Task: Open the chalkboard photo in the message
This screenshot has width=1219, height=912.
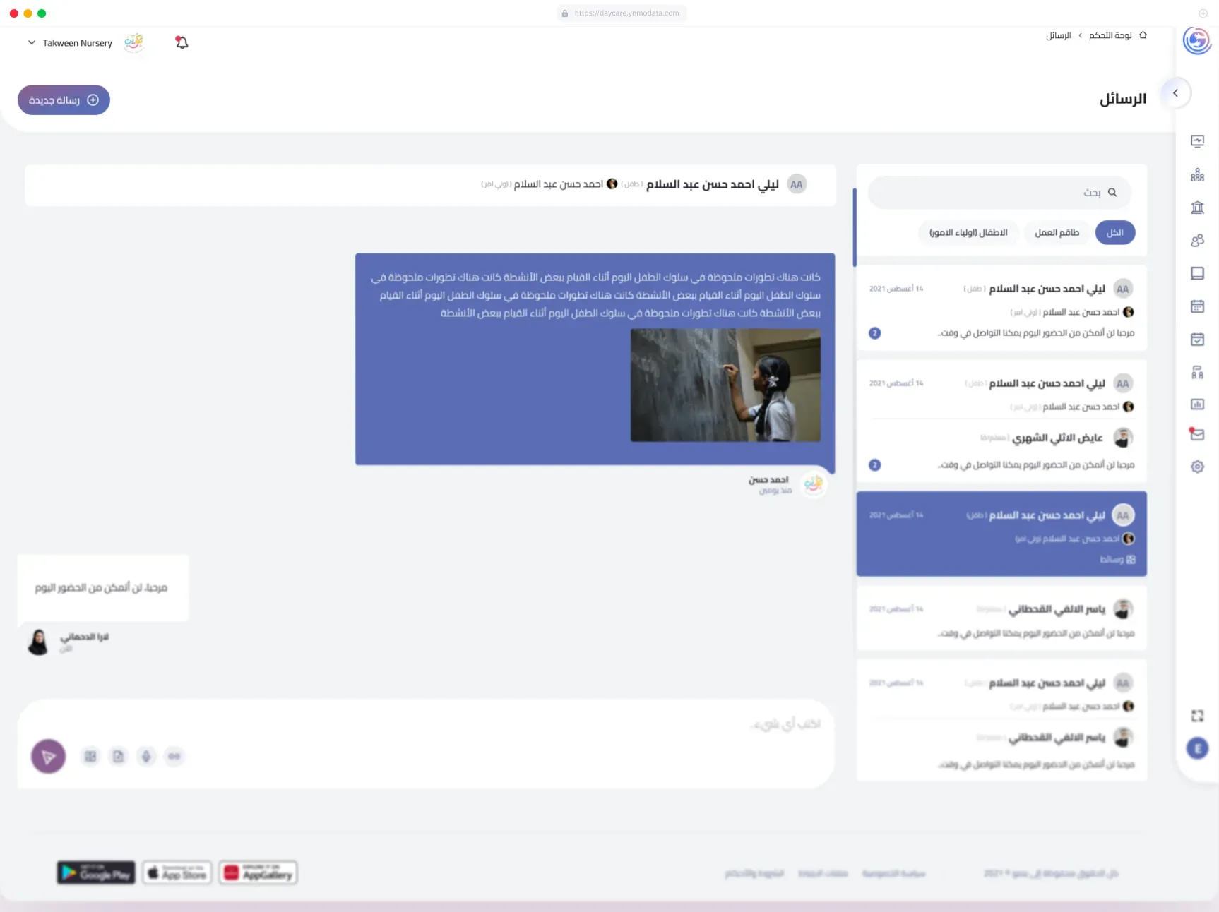Action: pos(725,385)
